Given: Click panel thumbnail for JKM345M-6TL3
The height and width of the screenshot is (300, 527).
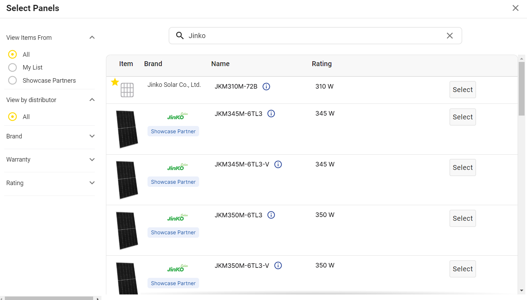Looking at the screenshot, I should 127,129.
